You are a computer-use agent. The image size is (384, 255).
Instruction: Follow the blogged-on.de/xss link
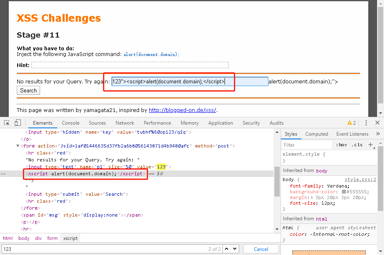[x=182, y=110]
